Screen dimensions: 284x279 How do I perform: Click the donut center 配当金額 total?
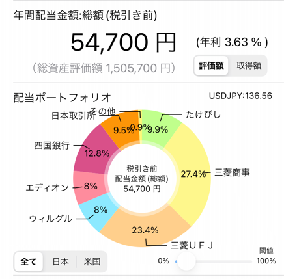tap(142, 179)
